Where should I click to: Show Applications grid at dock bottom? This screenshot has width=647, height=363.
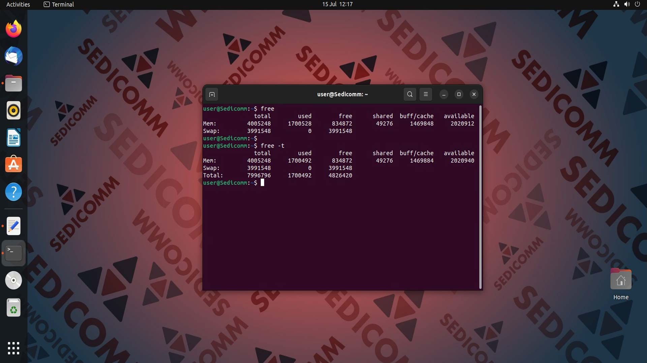point(13,348)
